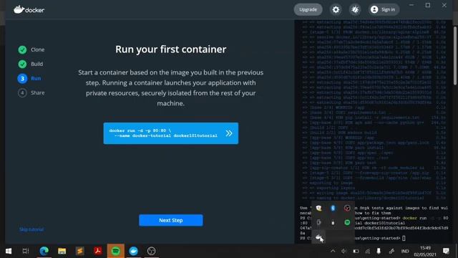This screenshot has width=458, height=258.
Task: Click the green checkmark beside Build
Action: 22,64
